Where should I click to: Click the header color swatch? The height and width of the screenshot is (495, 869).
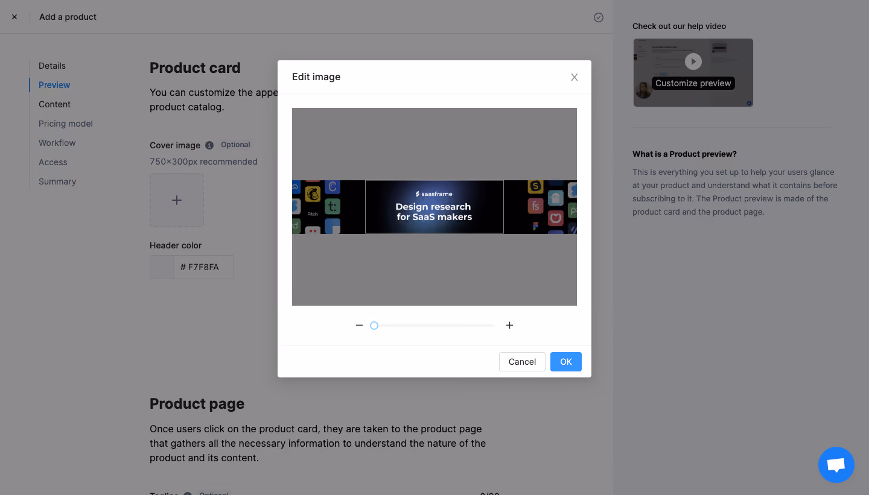pos(162,267)
